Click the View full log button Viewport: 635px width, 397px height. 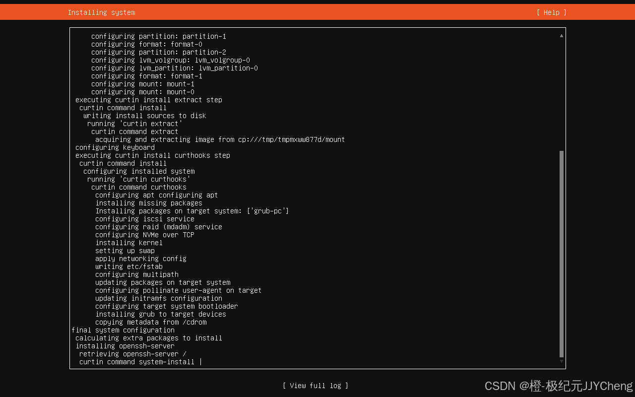(316, 386)
